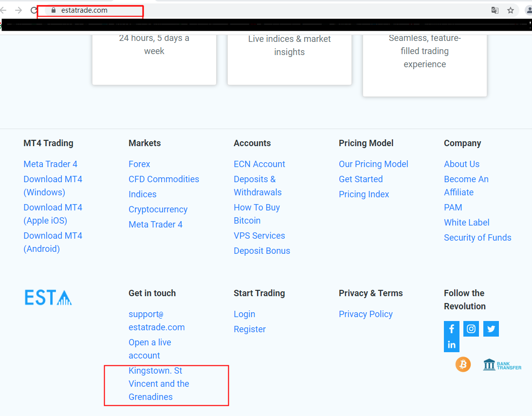Open the White Label link
The width and height of the screenshot is (532, 416).
(x=466, y=223)
